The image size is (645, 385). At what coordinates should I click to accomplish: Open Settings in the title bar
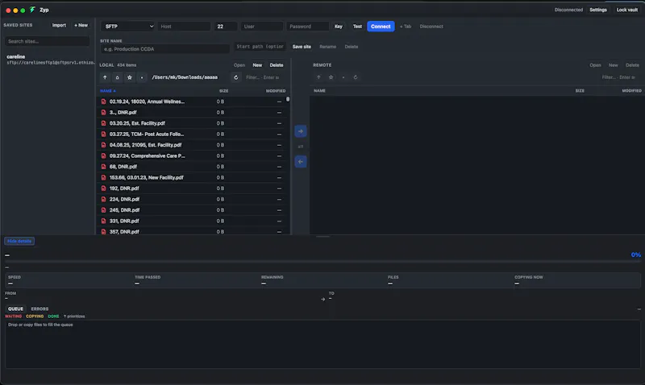click(x=598, y=10)
